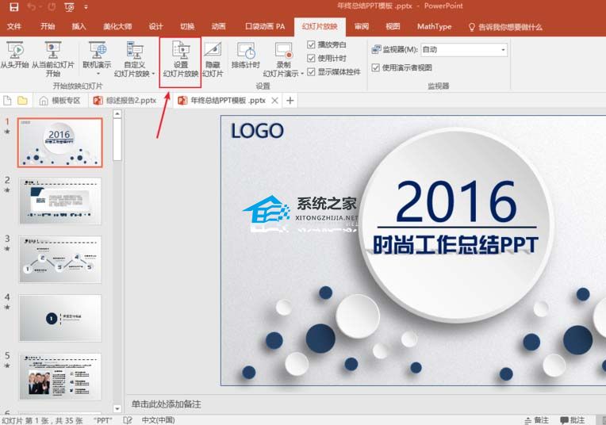This screenshot has width=606, height=425.
Task: Select slide 4 thumbnail
Action: click(60, 318)
